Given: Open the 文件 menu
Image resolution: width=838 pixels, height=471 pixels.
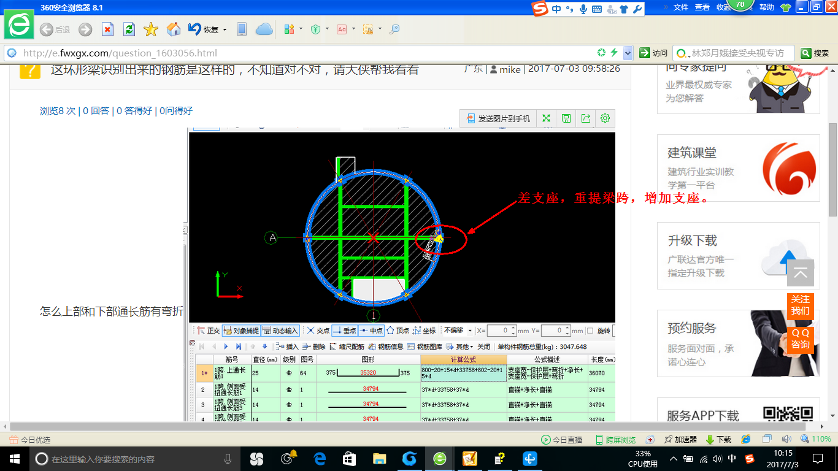Looking at the screenshot, I should pos(681,7).
